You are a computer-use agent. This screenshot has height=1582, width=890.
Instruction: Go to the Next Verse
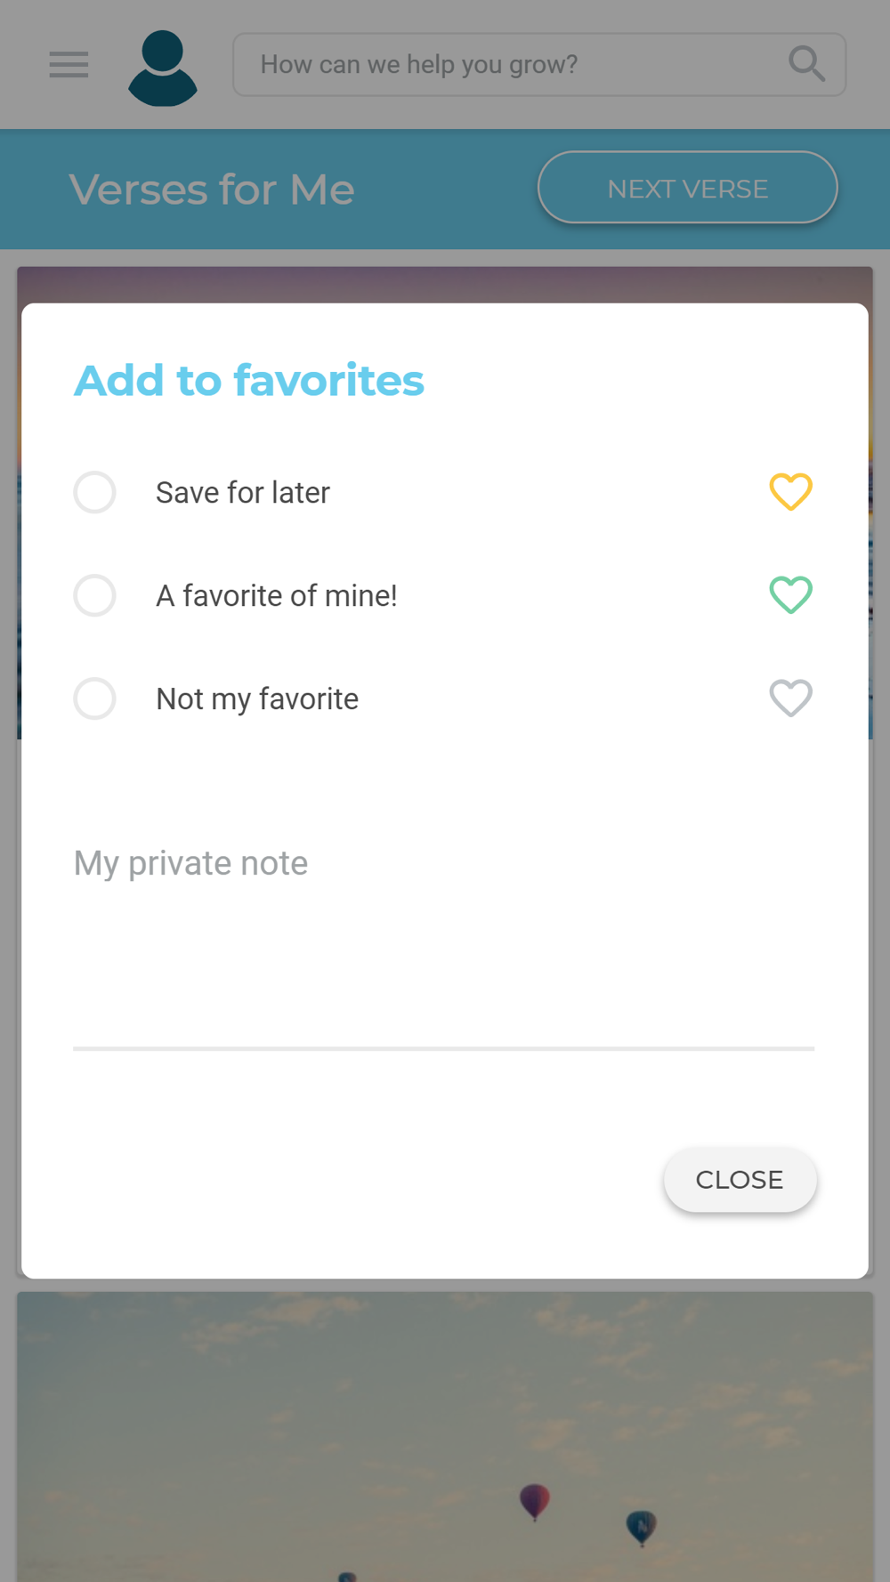pos(687,188)
